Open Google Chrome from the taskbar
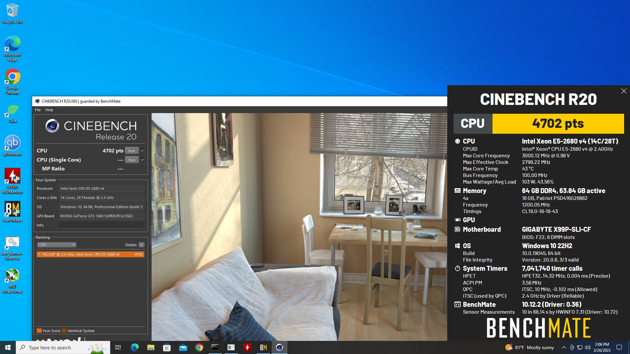Screen dimensions: 630x354 [x=199, y=347]
